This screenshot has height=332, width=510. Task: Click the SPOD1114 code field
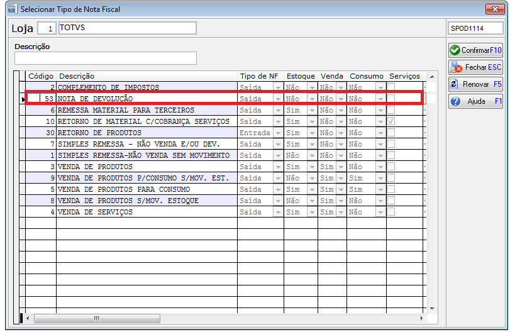coord(475,28)
